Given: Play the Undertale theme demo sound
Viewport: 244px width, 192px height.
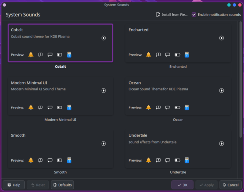Looking at the screenshot, I should pyautogui.click(x=221, y=144).
